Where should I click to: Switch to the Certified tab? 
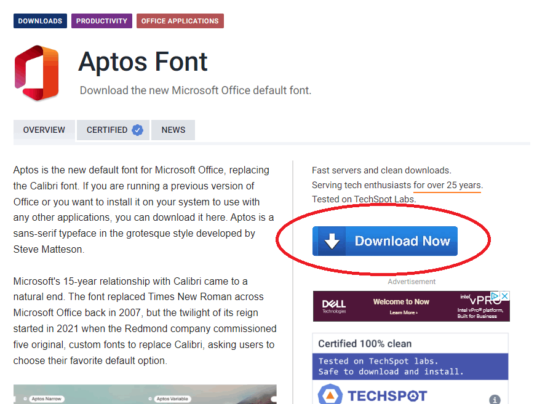point(113,130)
